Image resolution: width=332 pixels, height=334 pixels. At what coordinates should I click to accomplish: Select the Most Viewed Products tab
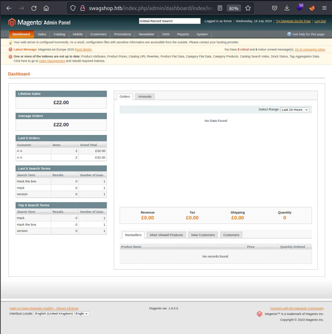click(x=166, y=235)
